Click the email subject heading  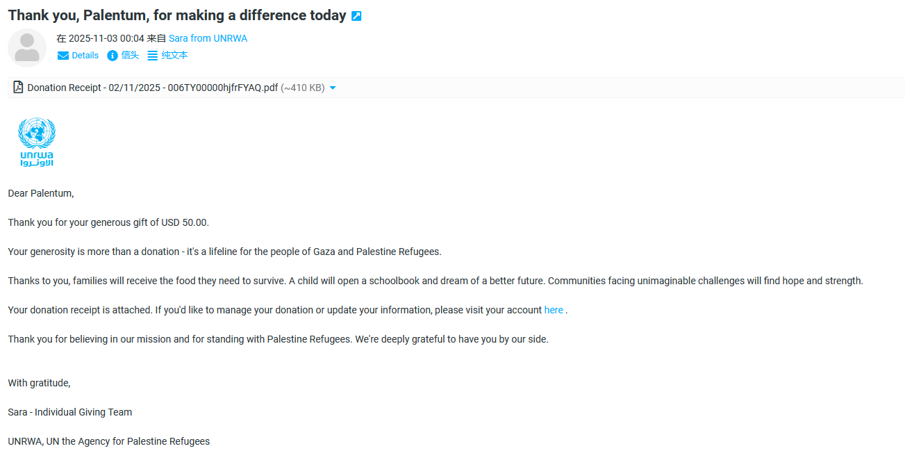point(177,15)
